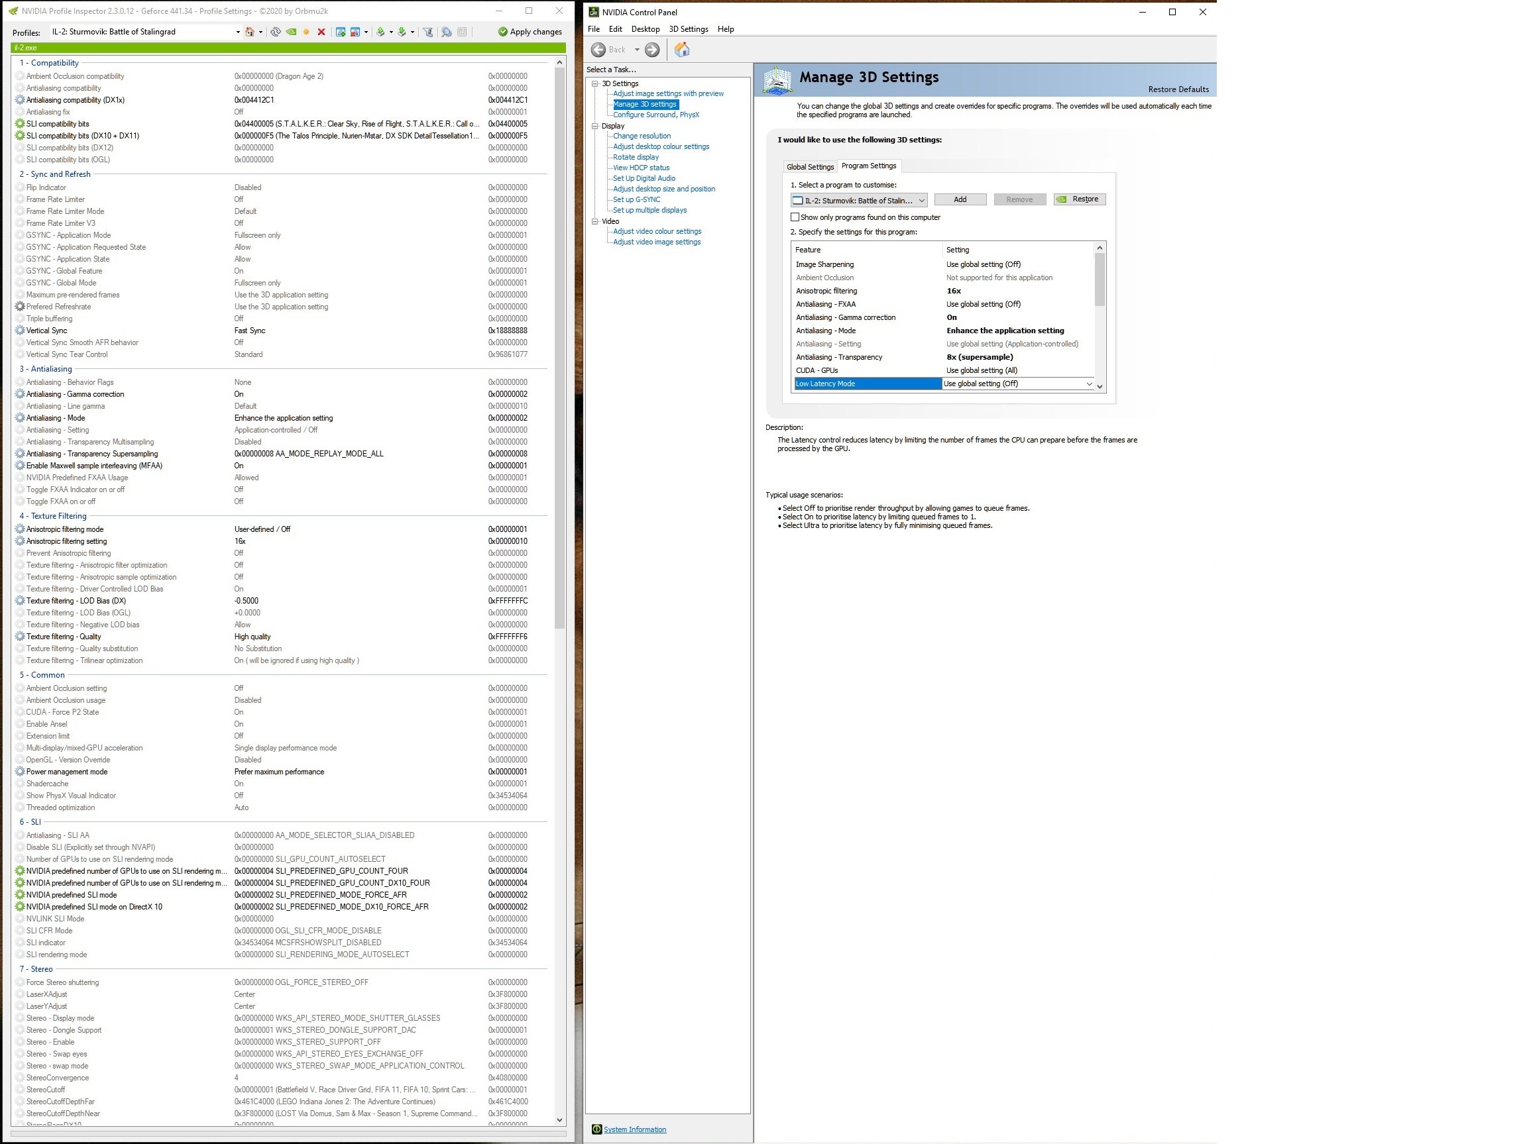Check Show only programs found on this computer
The height and width of the screenshot is (1144, 1527).
click(x=795, y=217)
